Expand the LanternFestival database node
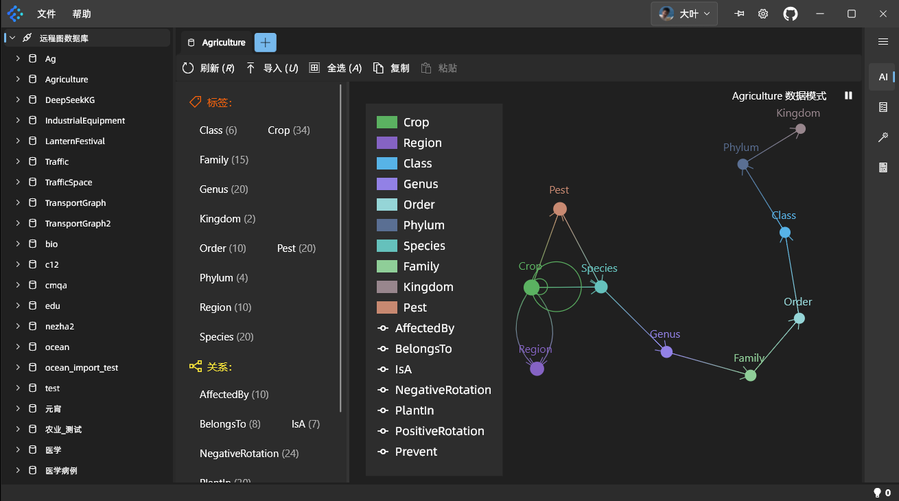Screen dimensions: 899x501 click(x=17, y=141)
